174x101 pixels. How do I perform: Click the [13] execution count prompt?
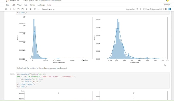[12, 74]
